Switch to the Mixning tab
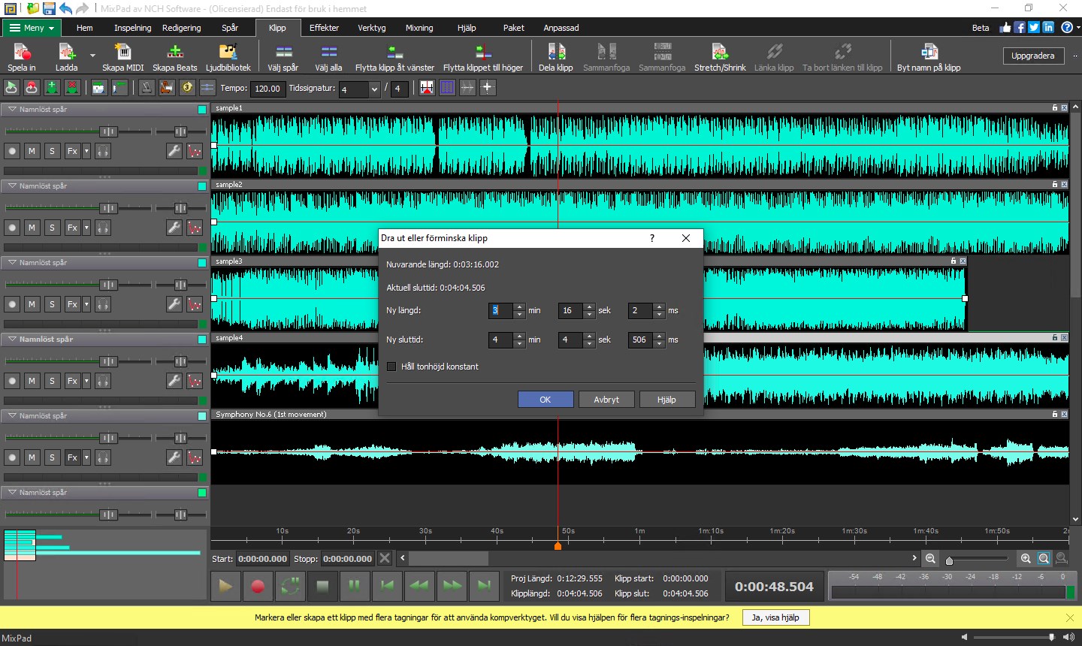This screenshot has width=1082, height=646. [x=419, y=28]
